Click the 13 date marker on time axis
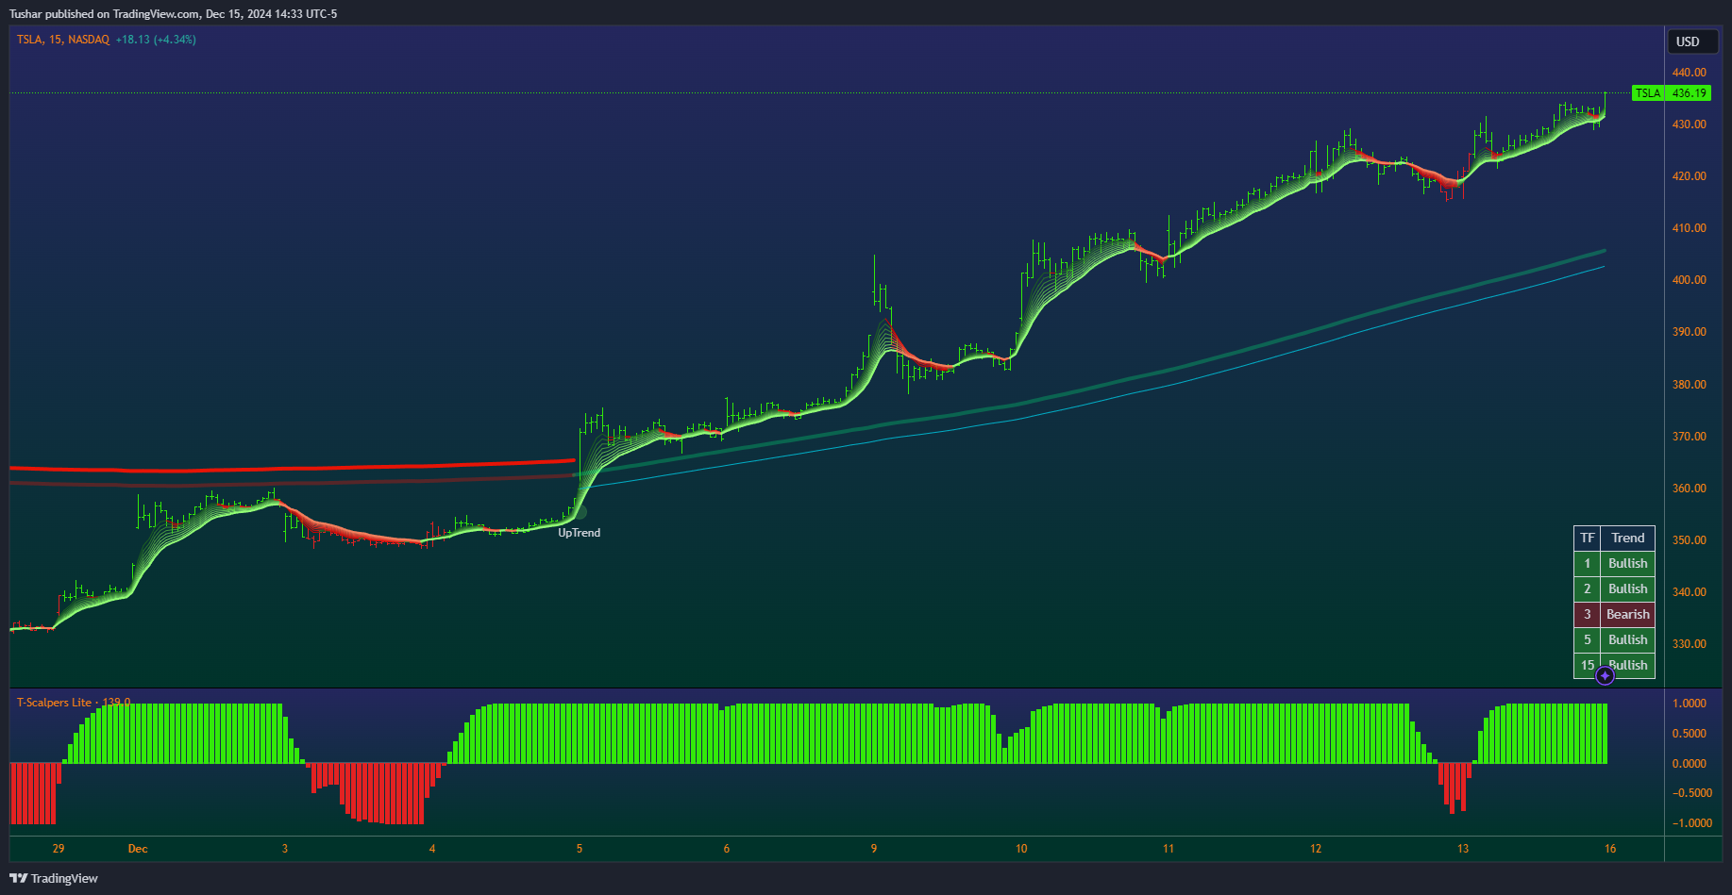Viewport: 1732px width, 895px height. click(1463, 849)
